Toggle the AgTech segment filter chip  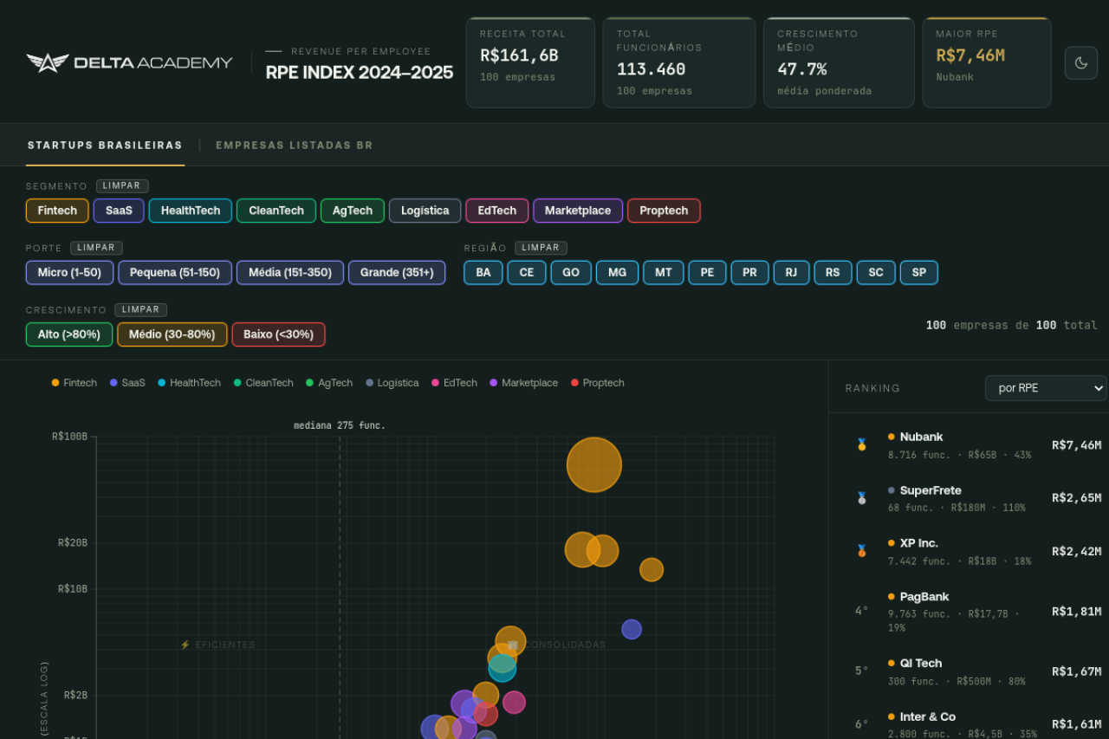(x=353, y=211)
